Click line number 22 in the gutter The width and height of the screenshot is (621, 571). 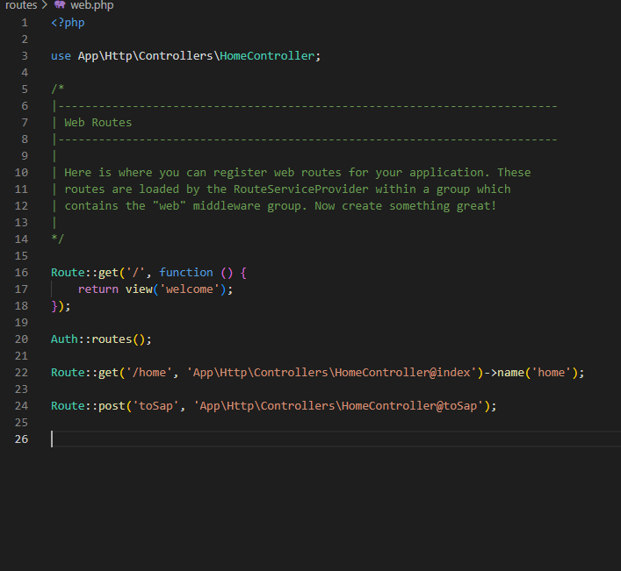coord(21,373)
